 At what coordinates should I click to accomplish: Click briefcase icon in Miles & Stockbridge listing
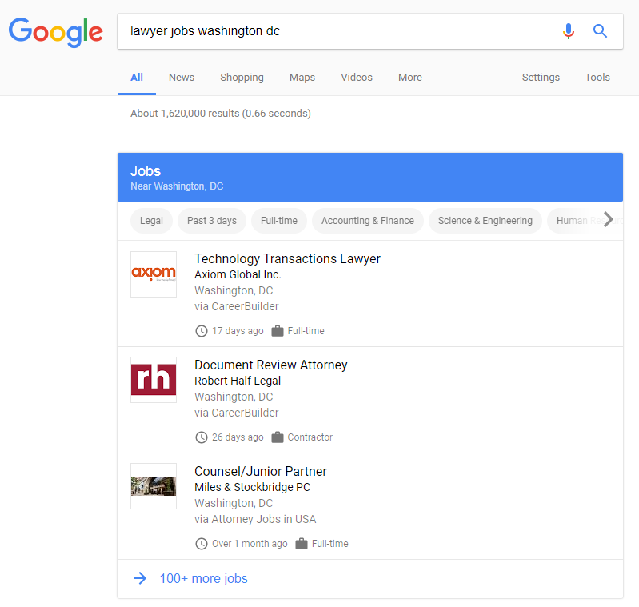point(302,544)
